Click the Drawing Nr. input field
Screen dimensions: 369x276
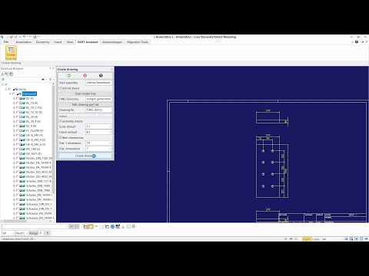98,110
